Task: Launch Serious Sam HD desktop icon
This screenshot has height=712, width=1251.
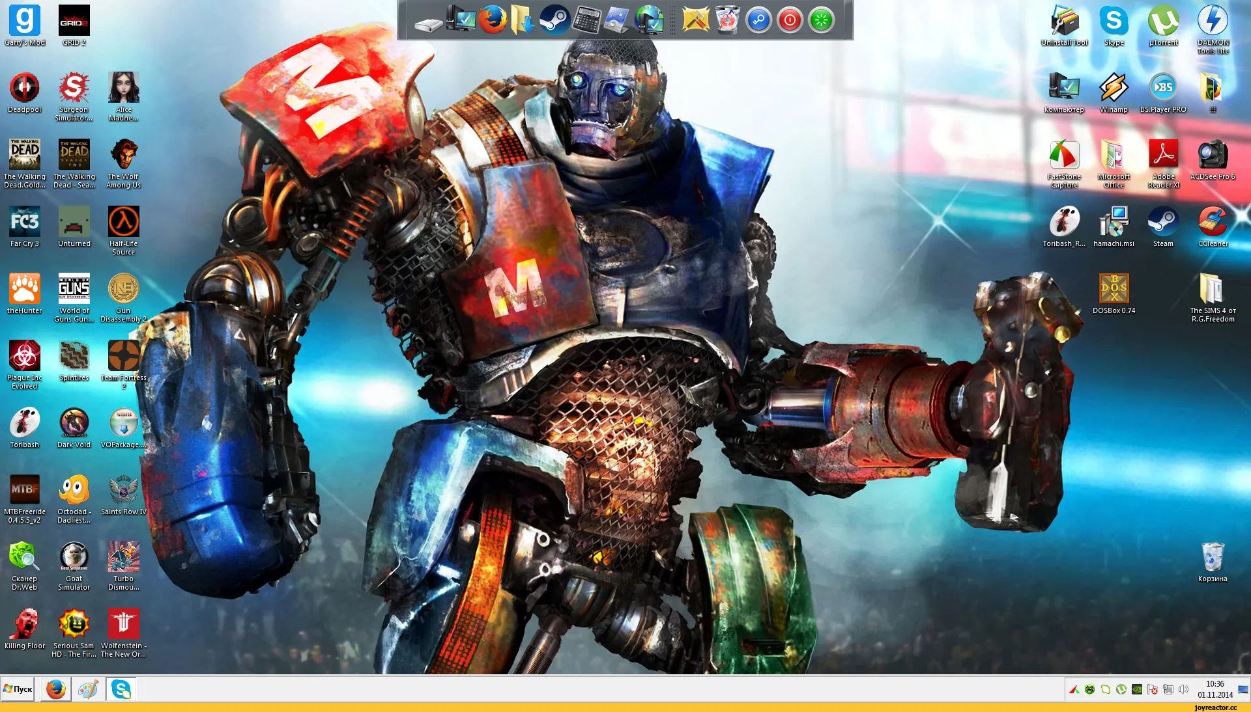Action: click(74, 633)
